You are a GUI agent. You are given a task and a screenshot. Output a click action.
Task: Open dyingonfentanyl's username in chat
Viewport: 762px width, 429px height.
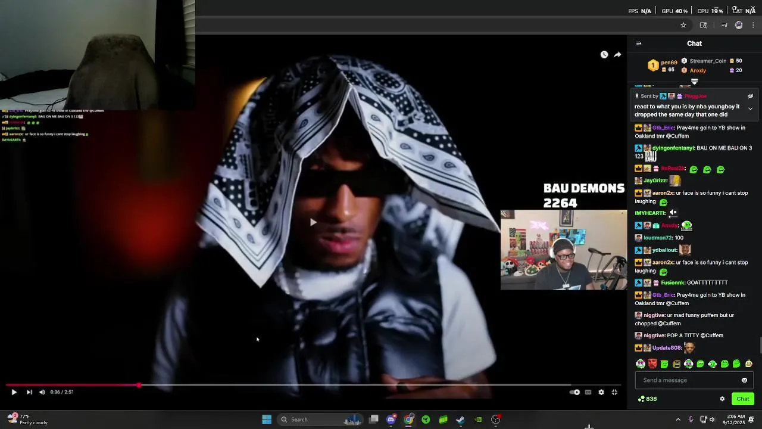(x=673, y=148)
